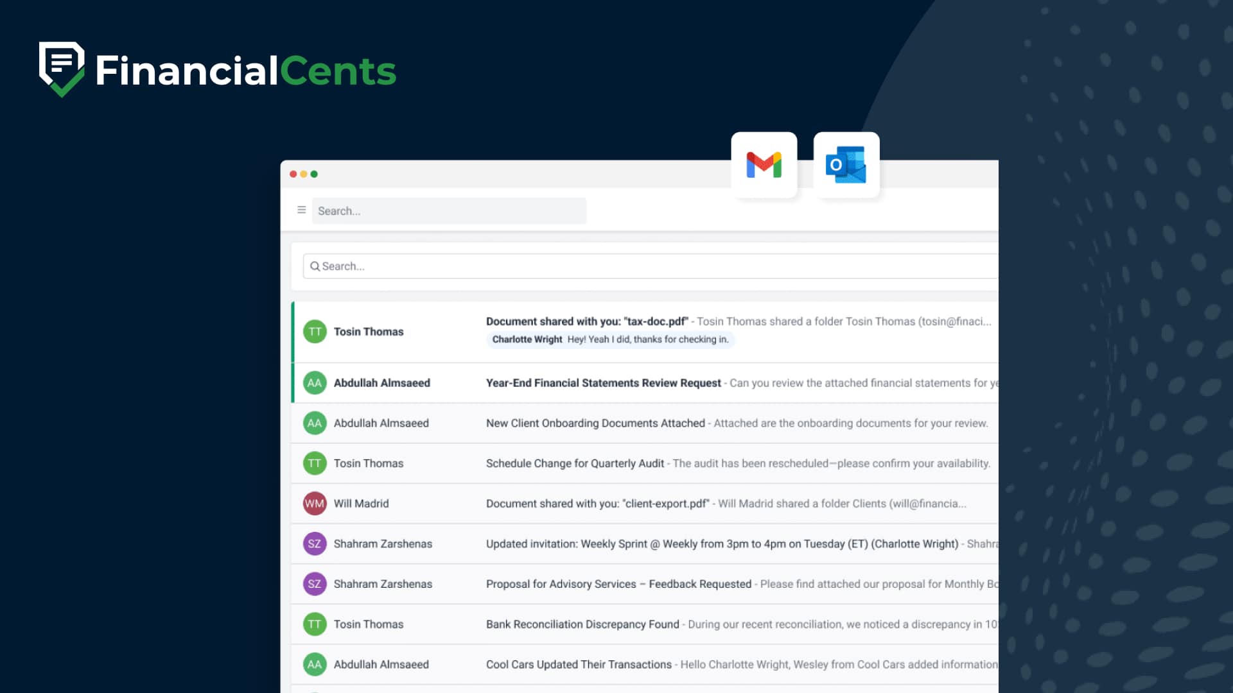This screenshot has height=693, width=1233.
Task: Open the Charlotte Wright comment chip
Action: click(x=610, y=339)
